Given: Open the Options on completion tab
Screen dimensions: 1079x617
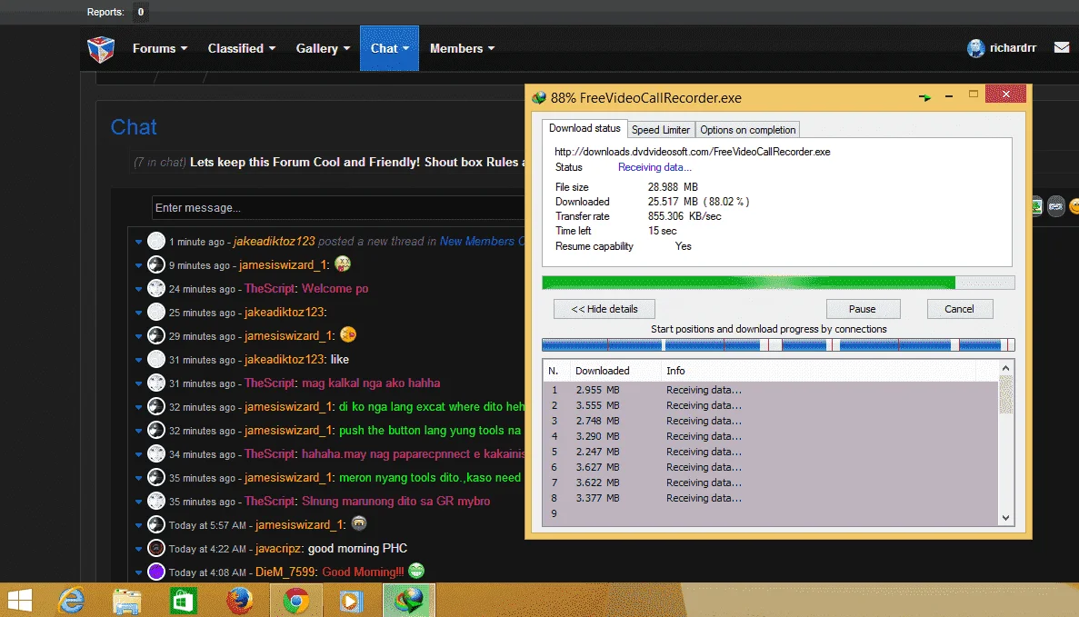Looking at the screenshot, I should click(747, 129).
